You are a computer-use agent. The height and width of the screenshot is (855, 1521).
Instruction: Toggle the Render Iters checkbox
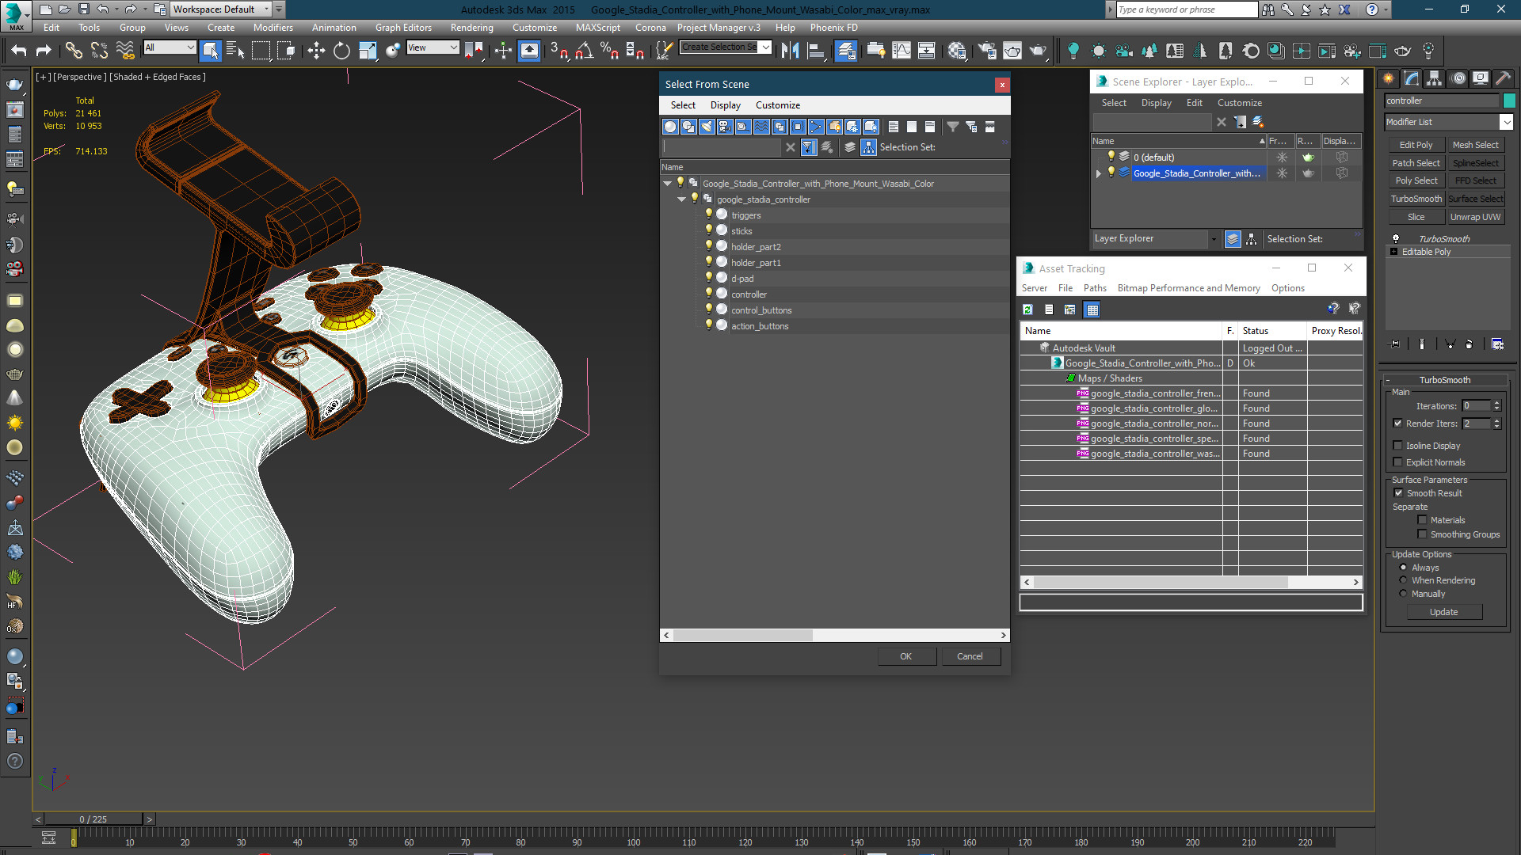pos(1398,424)
